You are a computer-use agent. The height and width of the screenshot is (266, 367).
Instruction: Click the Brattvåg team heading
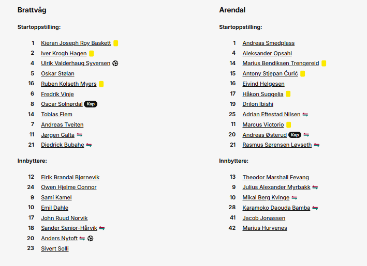32,10
